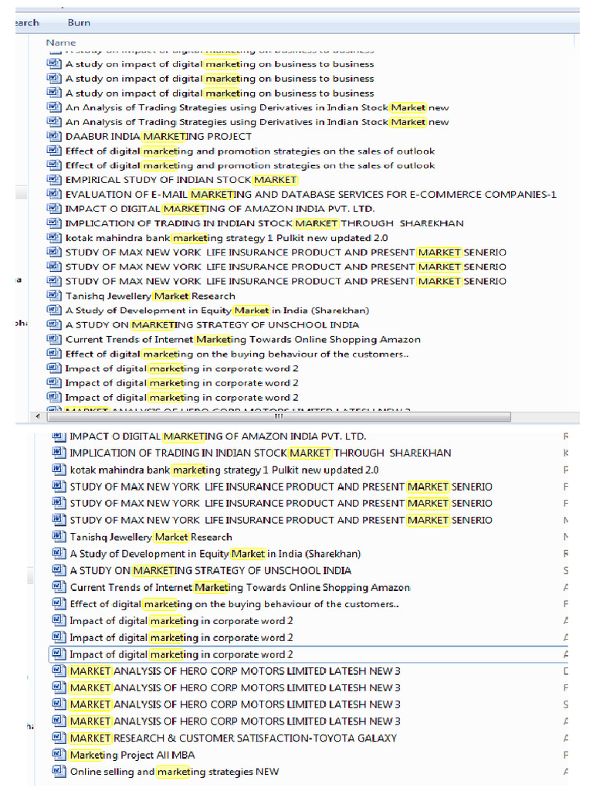
Task: Select A STUDY ON MARKETING STRATEGY OF UNSCHOOL, upper list
Action: click(x=212, y=325)
